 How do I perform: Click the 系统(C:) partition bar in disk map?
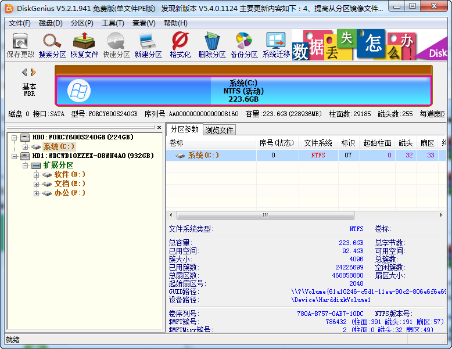pos(243,91)
